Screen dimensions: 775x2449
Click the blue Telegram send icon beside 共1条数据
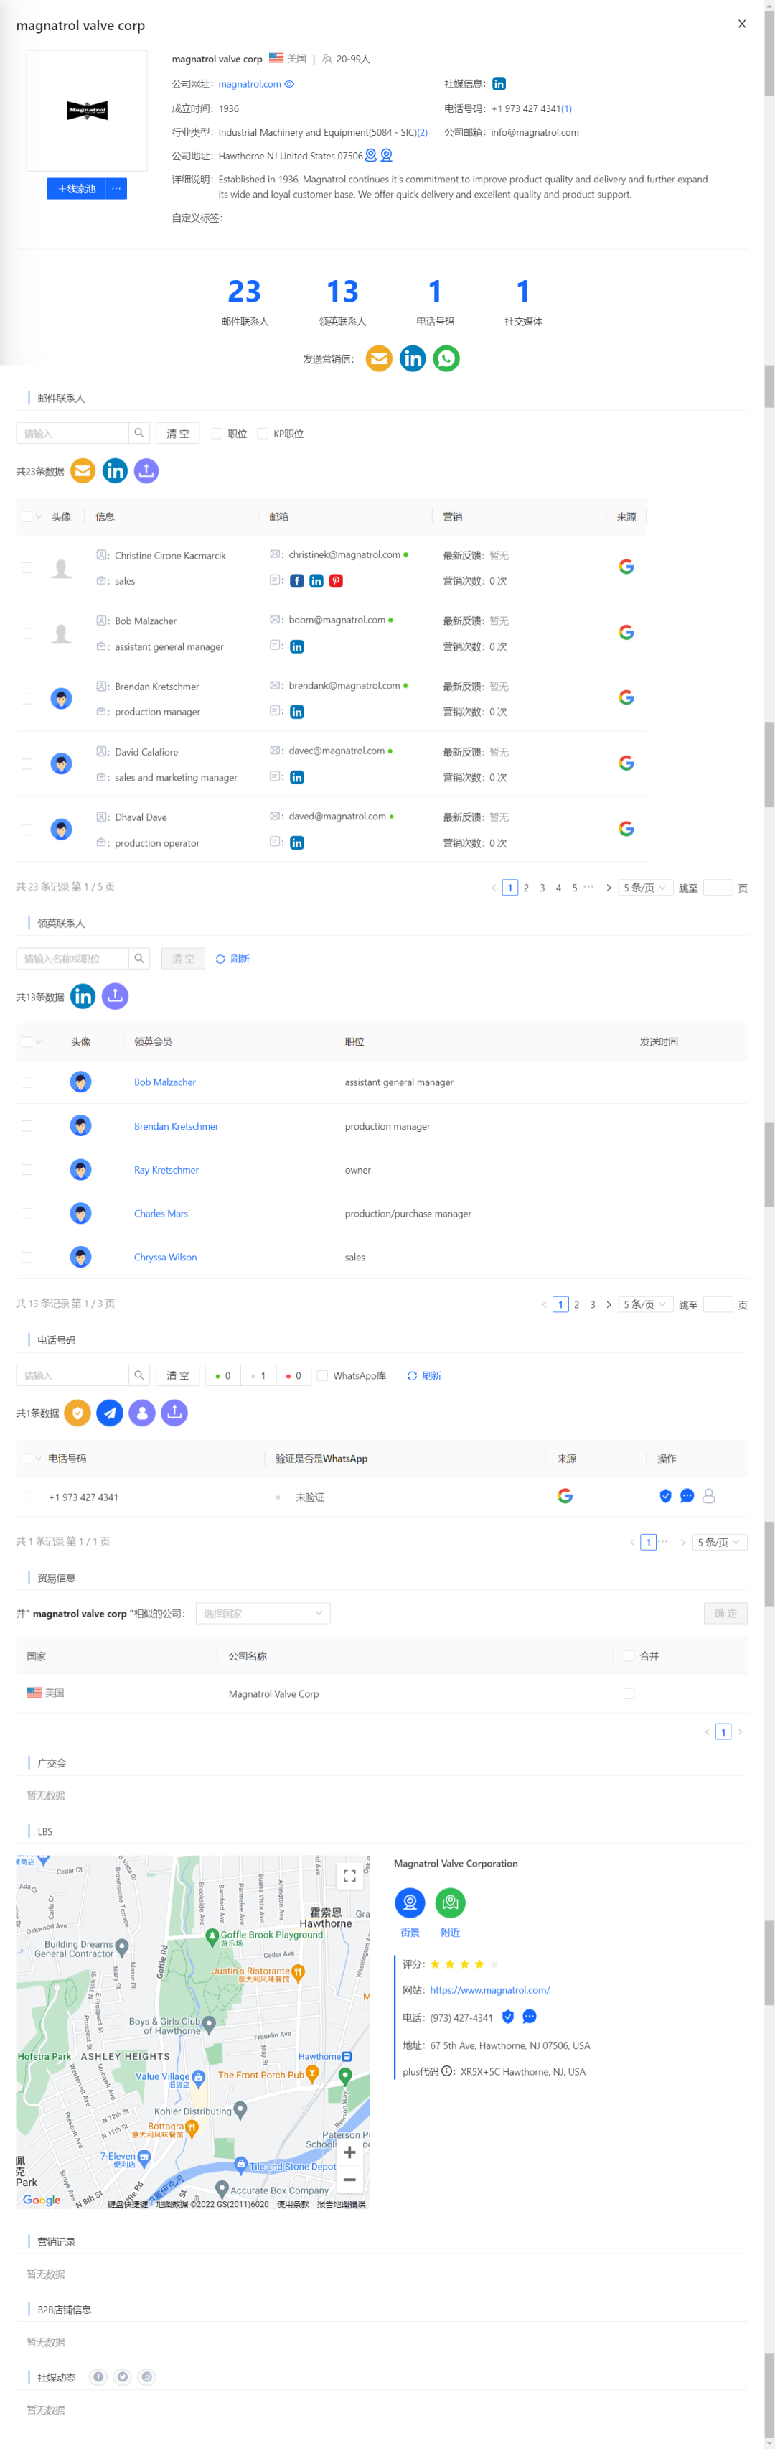tap(111, 1413)
